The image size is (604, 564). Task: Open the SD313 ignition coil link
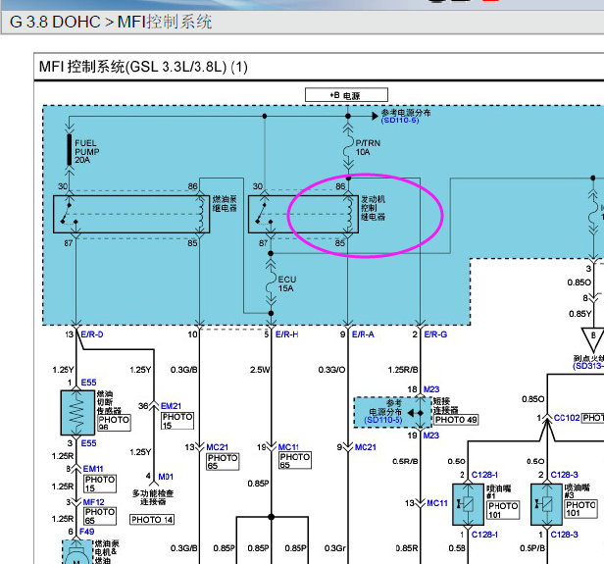click(x=588, y=366)
